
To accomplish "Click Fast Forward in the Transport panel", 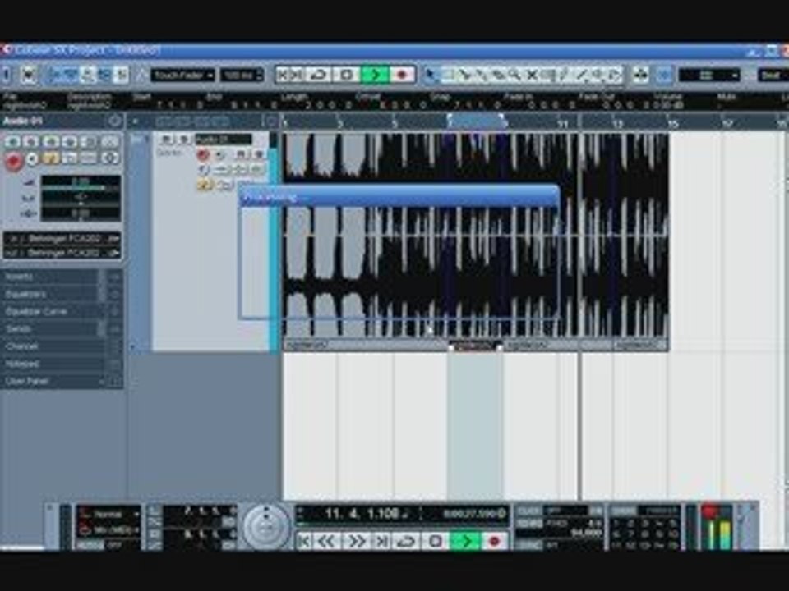I will pos(356,541).
